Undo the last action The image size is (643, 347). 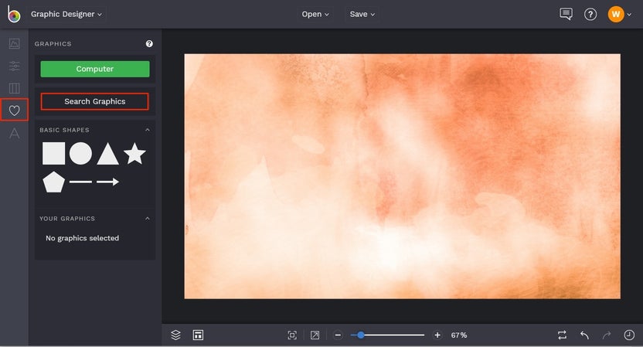(584, 335)
